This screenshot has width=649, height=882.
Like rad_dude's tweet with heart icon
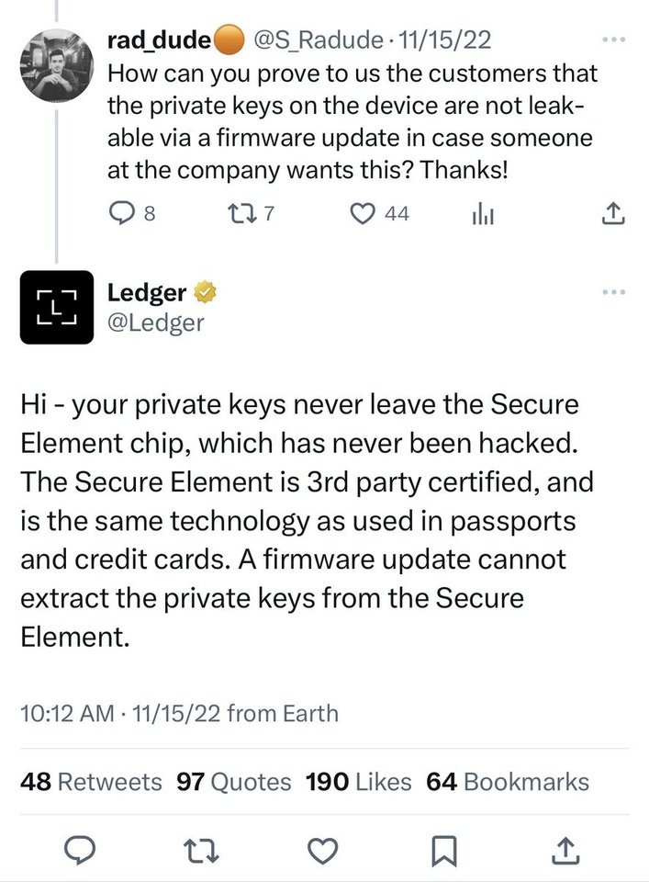pos(365,214)
